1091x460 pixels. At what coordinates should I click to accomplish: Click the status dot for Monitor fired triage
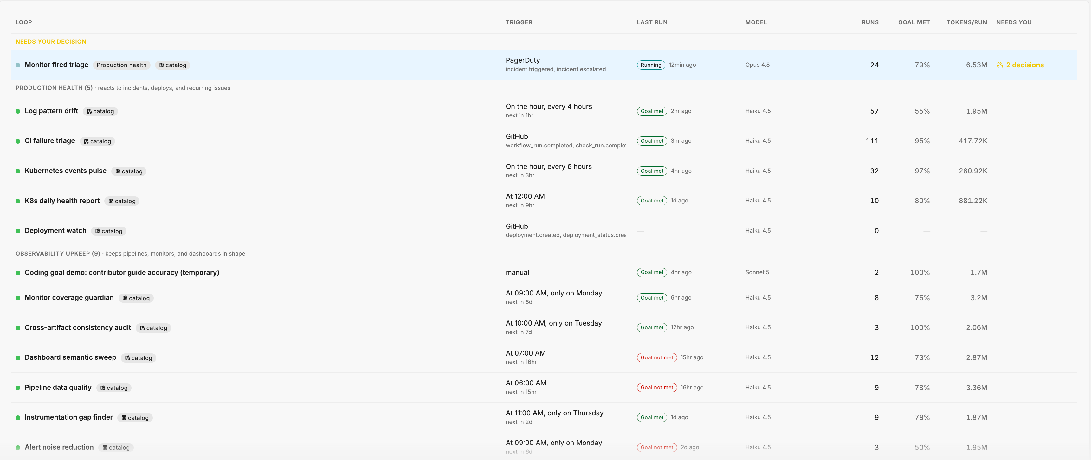point(18,65)
